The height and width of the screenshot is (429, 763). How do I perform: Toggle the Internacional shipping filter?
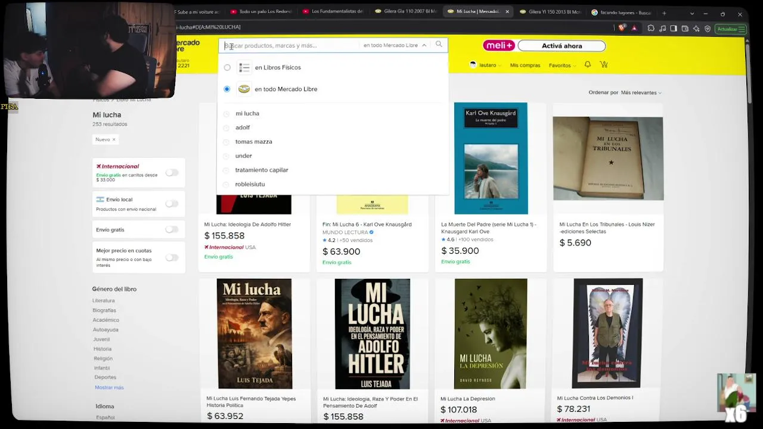click(x=172, y=173)
